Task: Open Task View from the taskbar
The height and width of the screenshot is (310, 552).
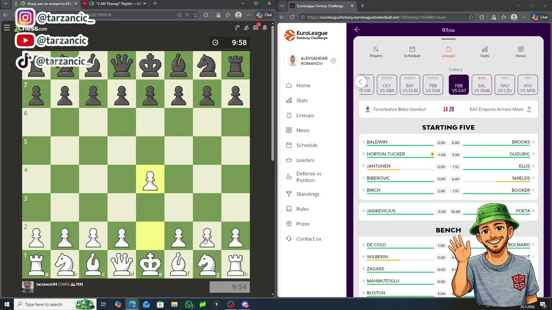Action: [x=103, y=304]
